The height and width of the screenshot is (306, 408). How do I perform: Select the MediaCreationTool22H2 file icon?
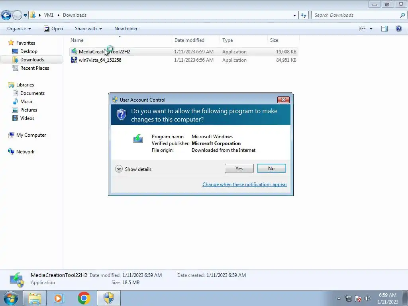74,51
